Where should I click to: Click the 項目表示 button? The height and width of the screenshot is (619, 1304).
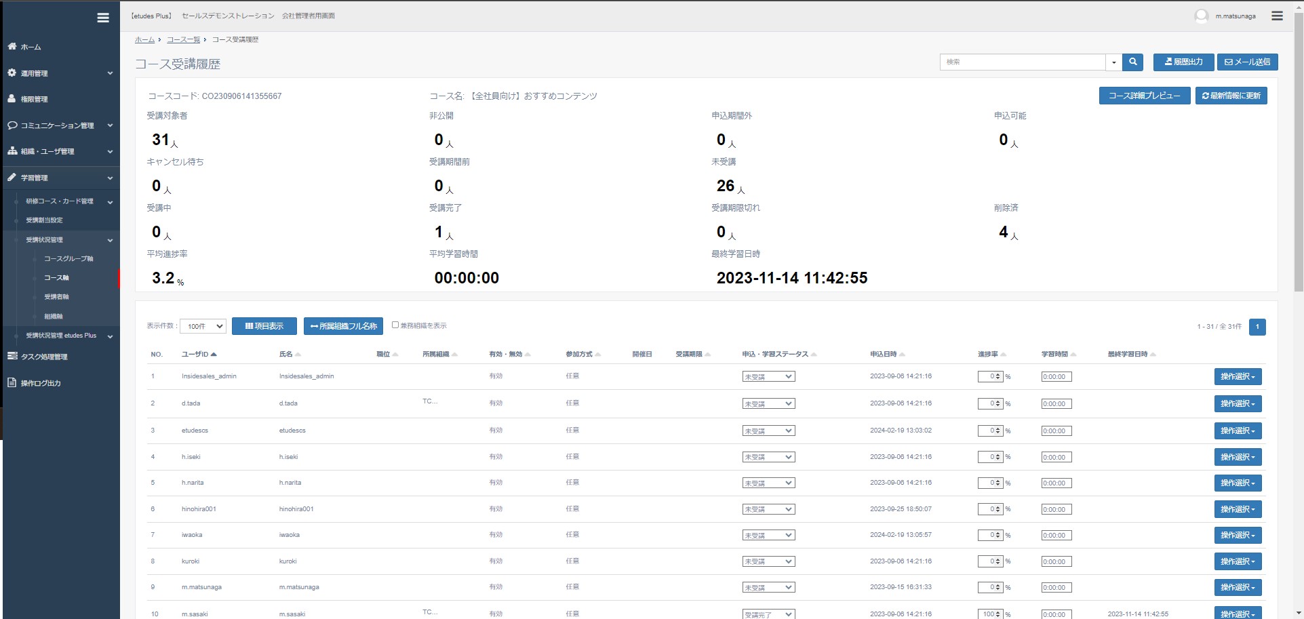tap(264, 326)
